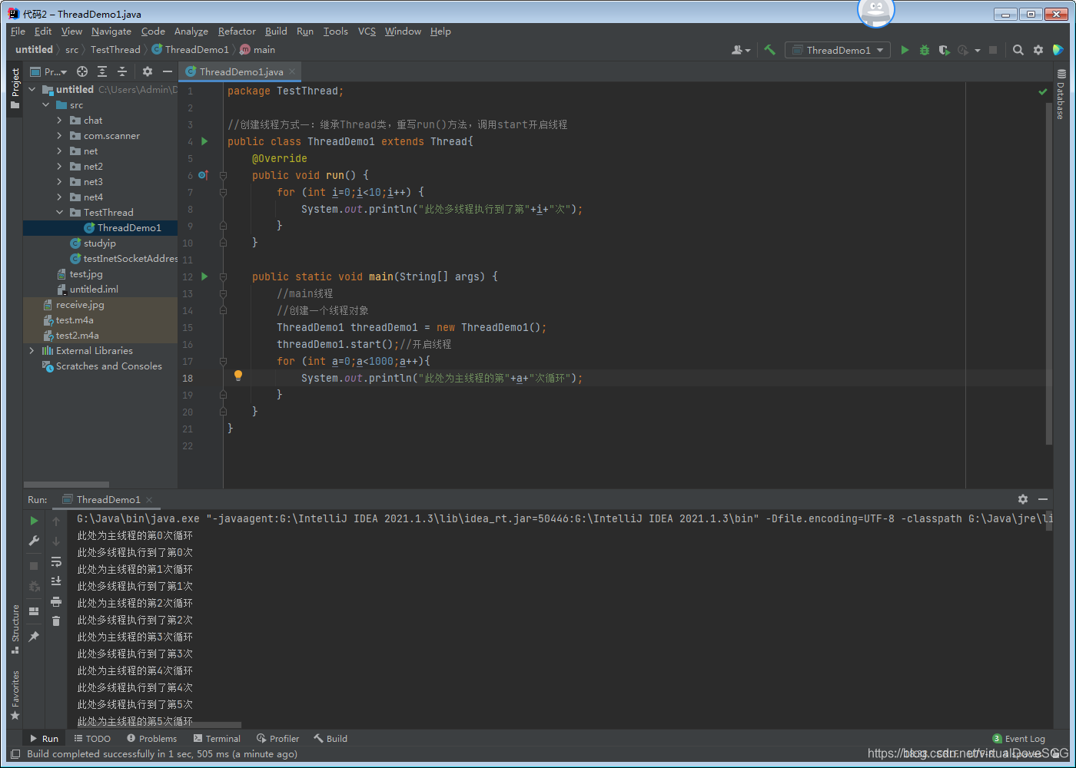Open IDE settings gear in top toolbar

[x=1038, y=50]
